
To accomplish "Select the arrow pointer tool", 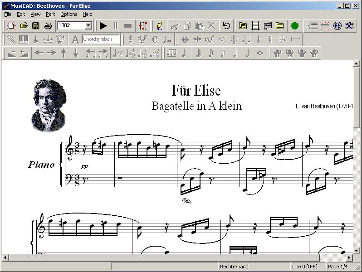I will [11, 39].
